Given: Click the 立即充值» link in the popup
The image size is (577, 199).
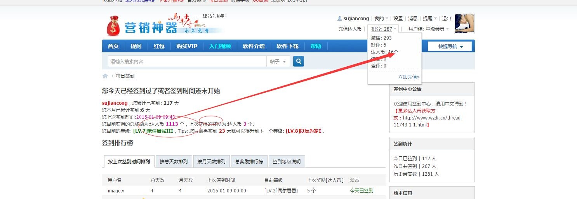Looking at the screenshot, I should point(409,77).
